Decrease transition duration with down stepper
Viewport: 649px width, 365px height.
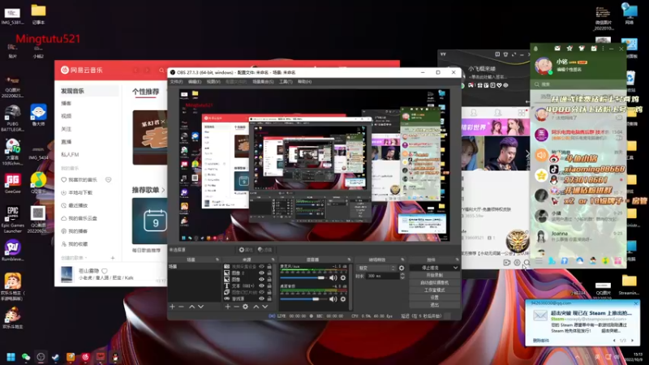point(402,277)
